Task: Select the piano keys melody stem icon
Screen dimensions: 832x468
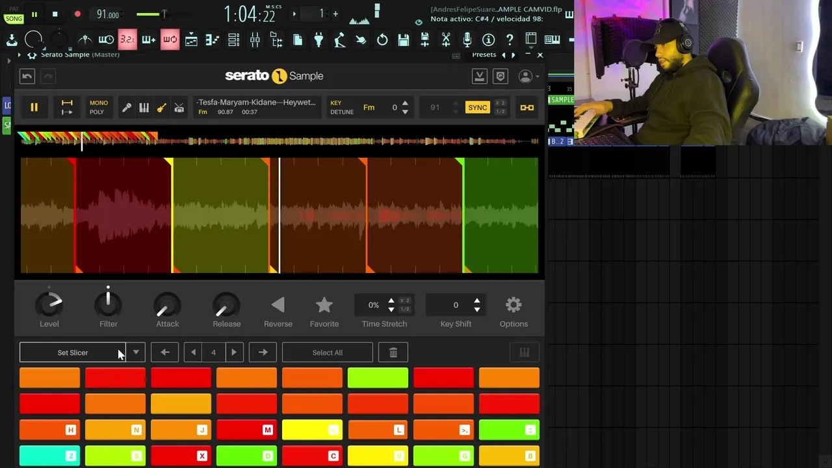Action: (x=144, y=108)
